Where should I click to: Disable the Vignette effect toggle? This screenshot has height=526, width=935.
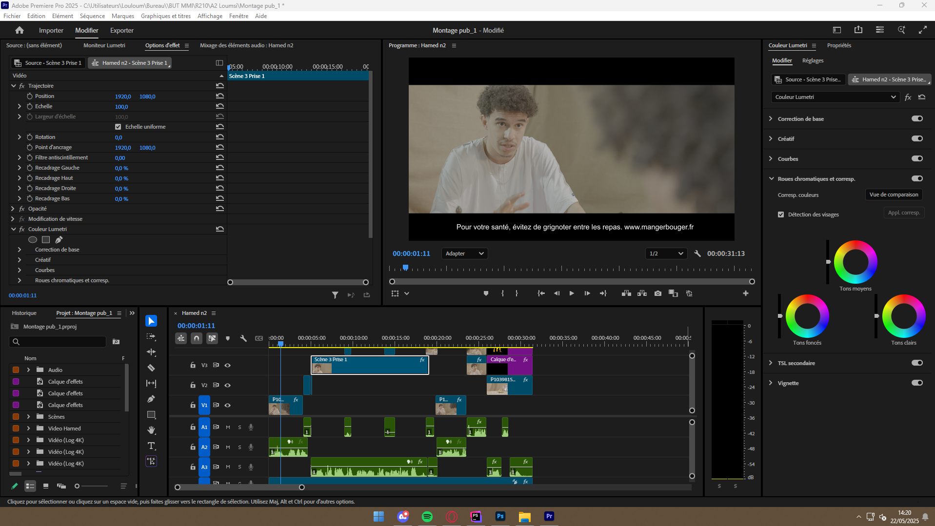(x=917, y=383)
